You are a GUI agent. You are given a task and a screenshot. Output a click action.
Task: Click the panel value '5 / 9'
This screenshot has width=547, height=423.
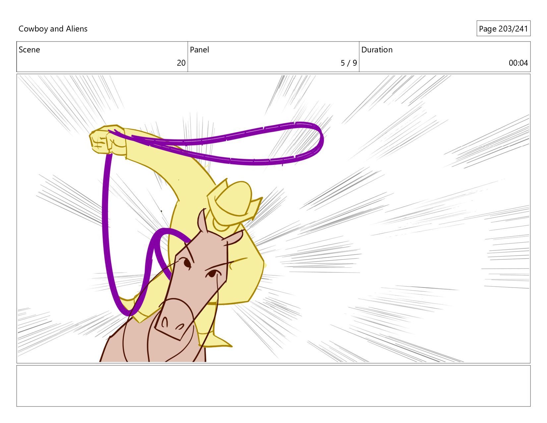pyautogui.click(x=349, y=63)
